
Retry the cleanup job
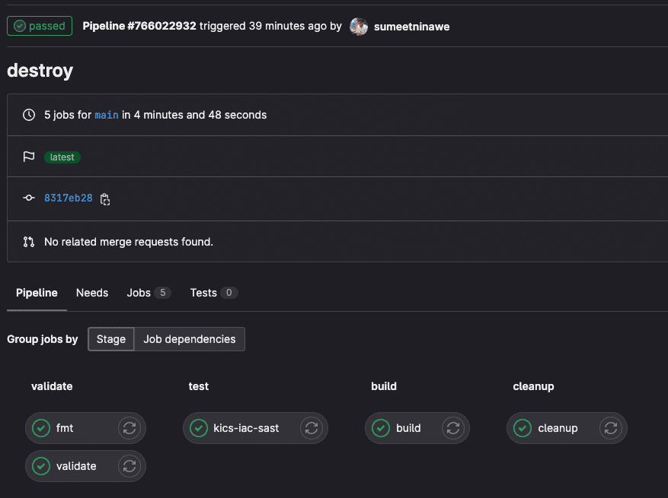click(x=610, y=428)
